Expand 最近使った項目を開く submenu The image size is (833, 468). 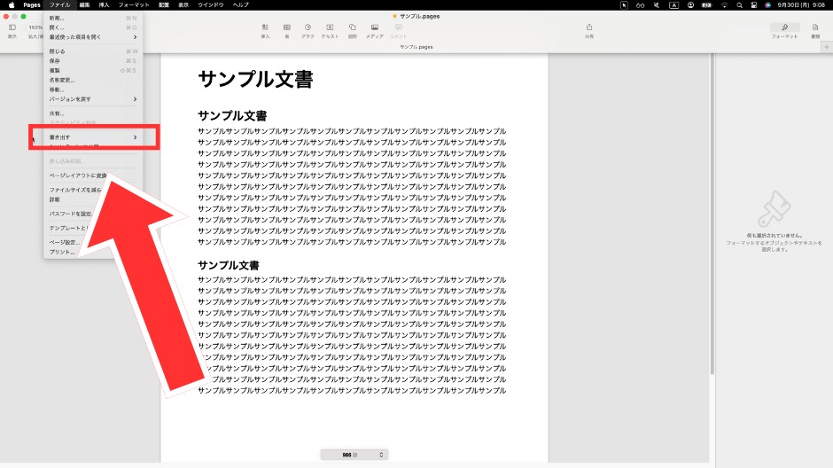93,37
